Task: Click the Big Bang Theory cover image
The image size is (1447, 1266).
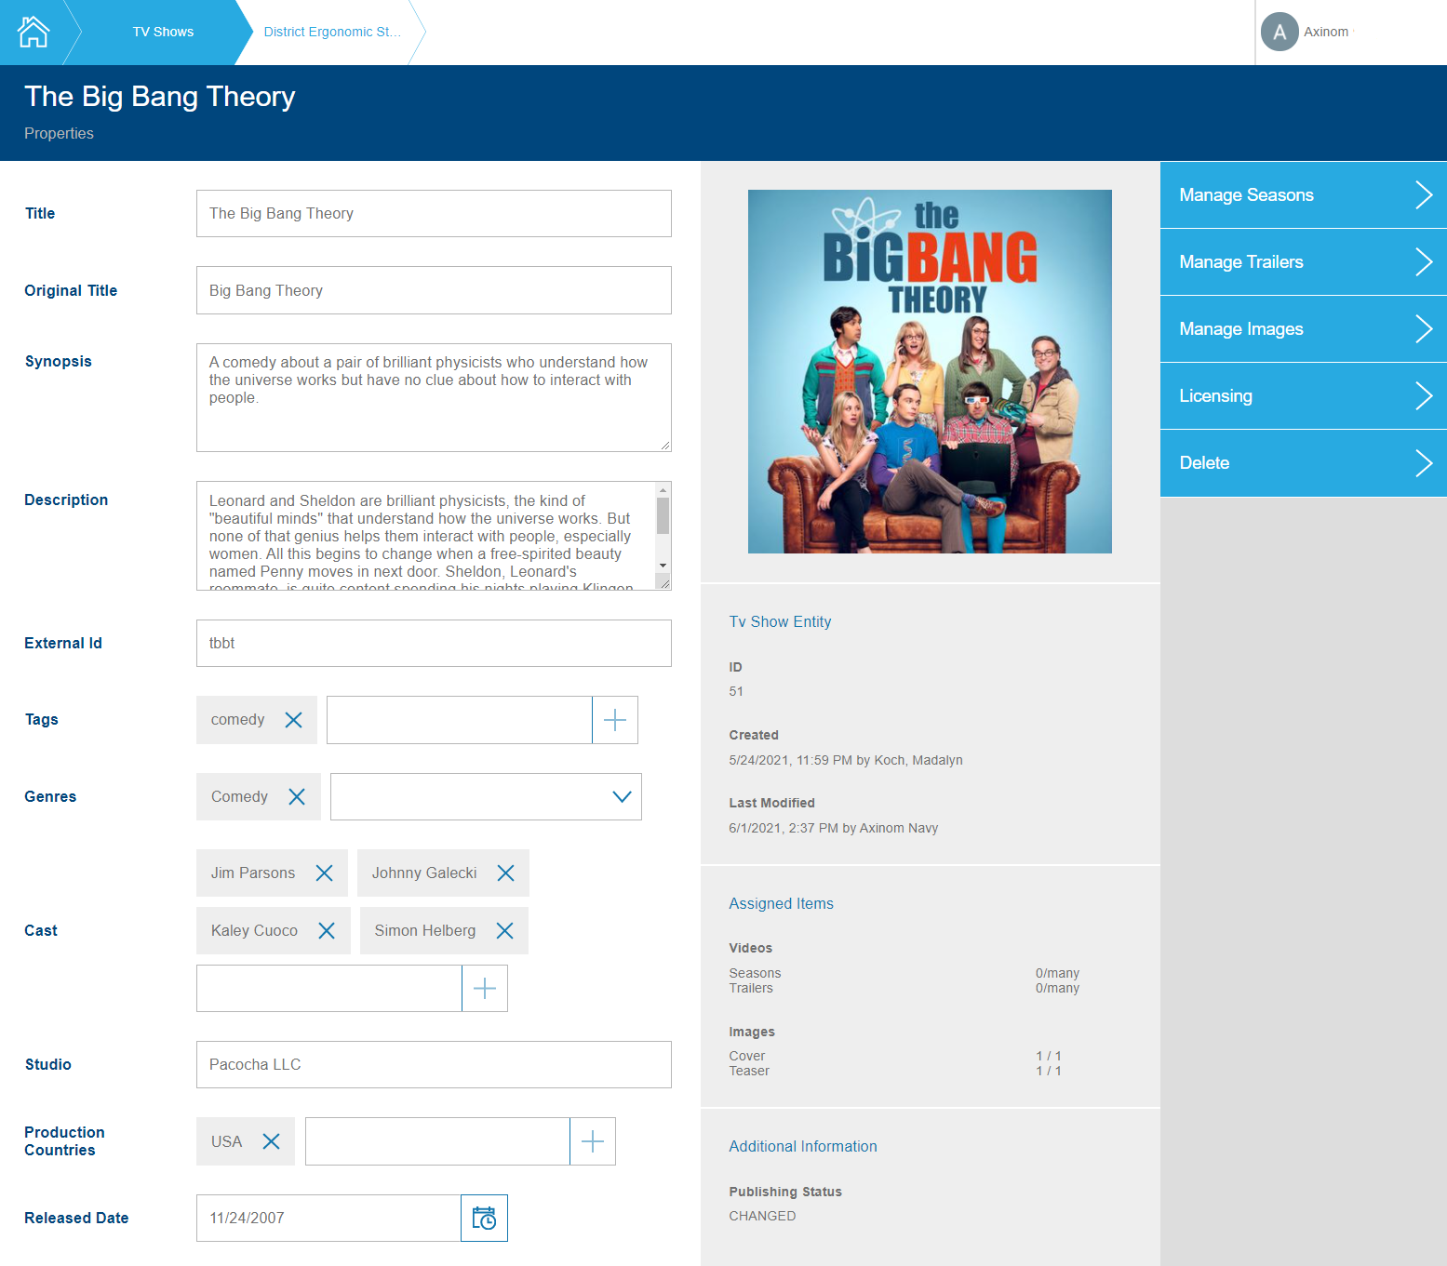Action: tap(930, 372)
